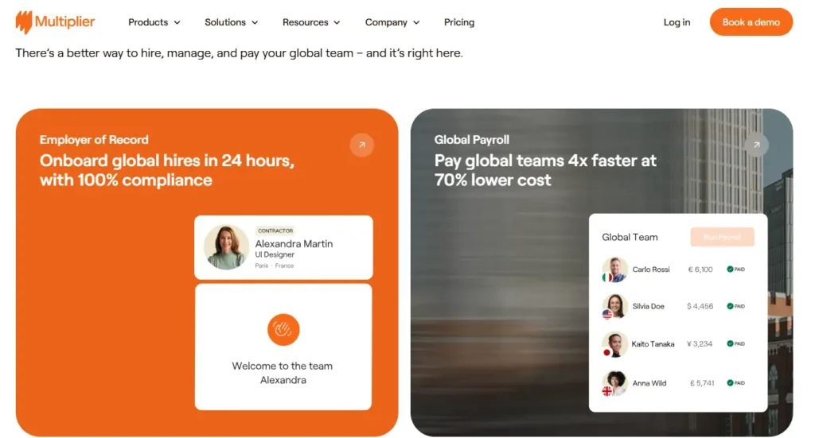Open the Global Payroll arrow icon
The height and width of the screenshot is (438, 815).
756,145
